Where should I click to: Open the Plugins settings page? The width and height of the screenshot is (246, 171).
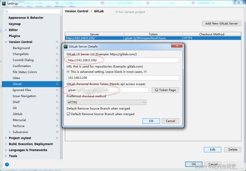(x=14, y=36)
